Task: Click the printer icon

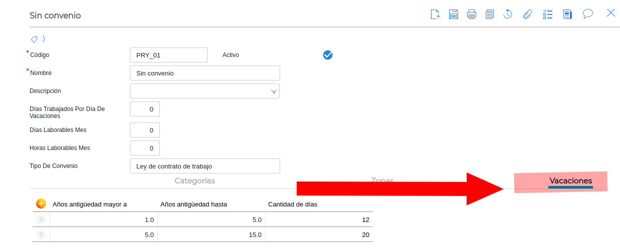Action: [x=472, y=14]
